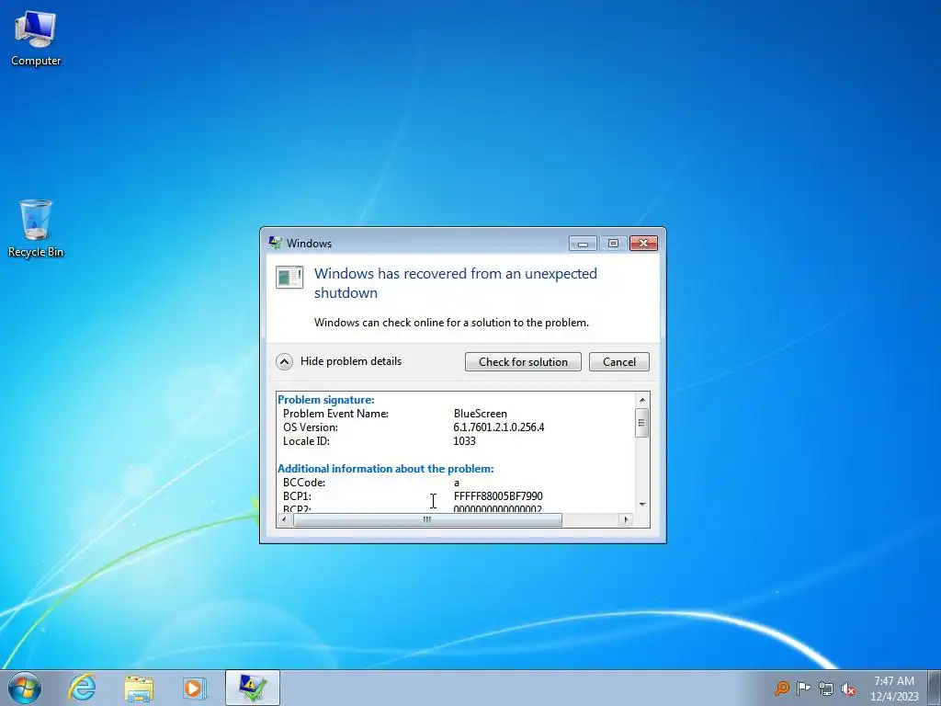Open Action Center flag icon in tray
The width and height of the screenshot is (941, 706).
(x=803, y=688)
